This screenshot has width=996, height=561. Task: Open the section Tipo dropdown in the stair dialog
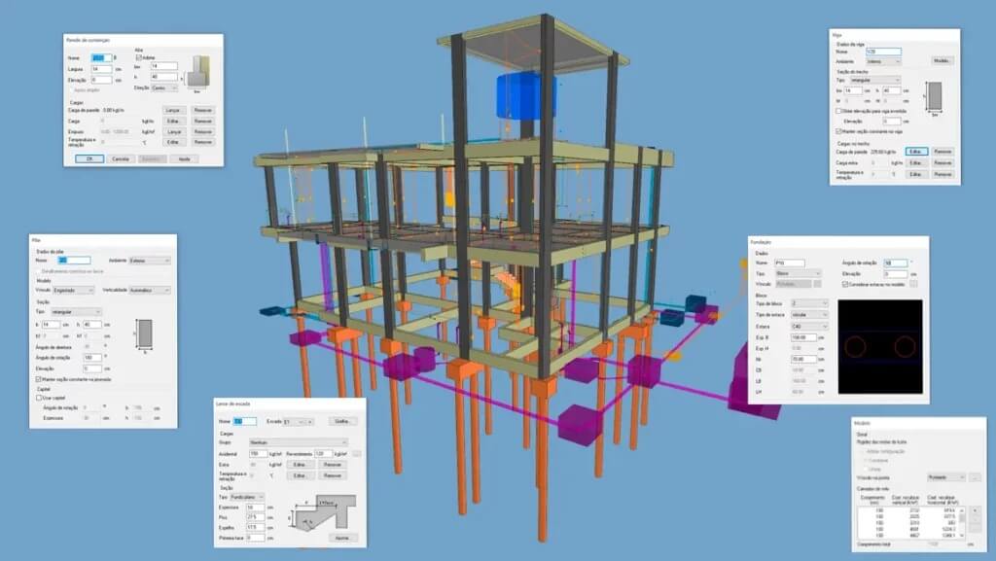(x=246, y=497)
